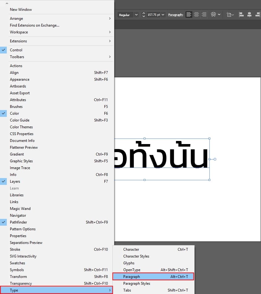Viewport: 261px width, 294px height.
Task: Click the font size stepper arrows
Action: (144, 15)
